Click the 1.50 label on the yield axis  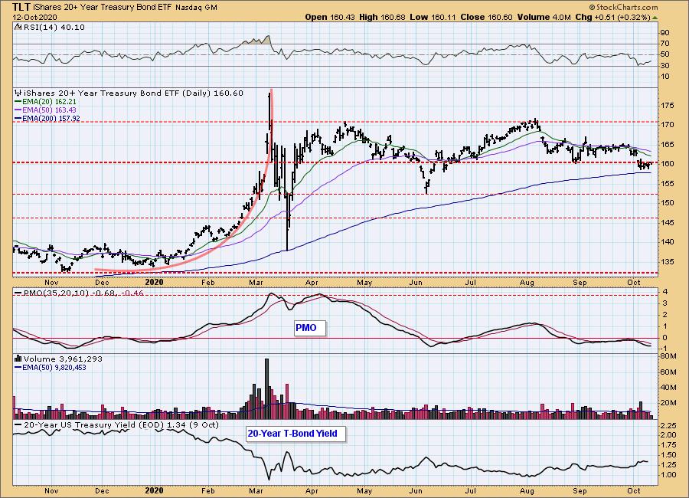tap(668, 455)
